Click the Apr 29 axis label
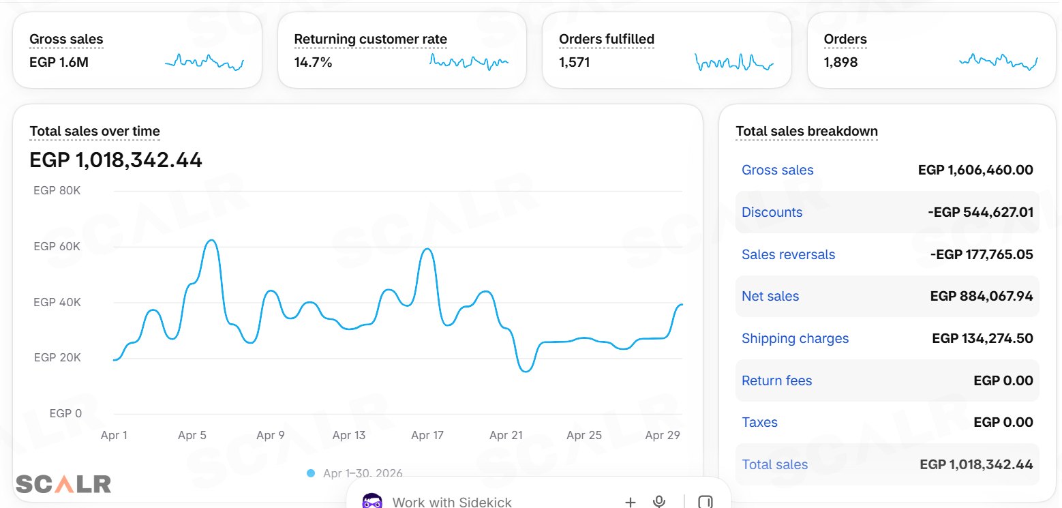The width and height of the screenshot is (1062, 508). click(663, 436)
